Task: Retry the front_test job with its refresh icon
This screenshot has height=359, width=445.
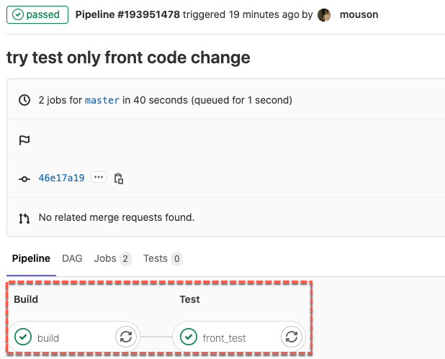Action: click(292, 337)
